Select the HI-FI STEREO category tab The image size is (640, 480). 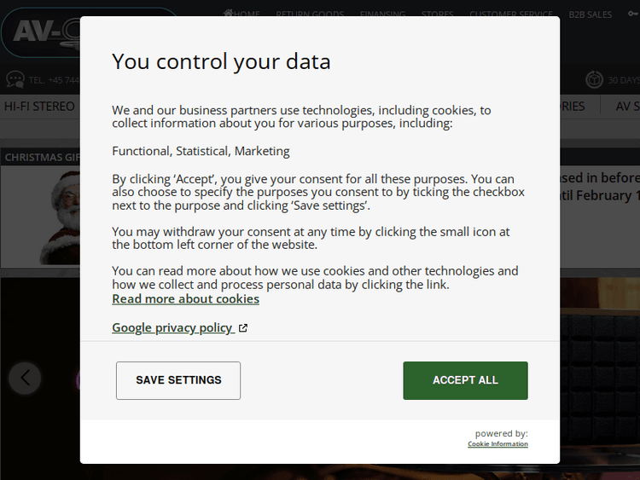click(39, 107)
